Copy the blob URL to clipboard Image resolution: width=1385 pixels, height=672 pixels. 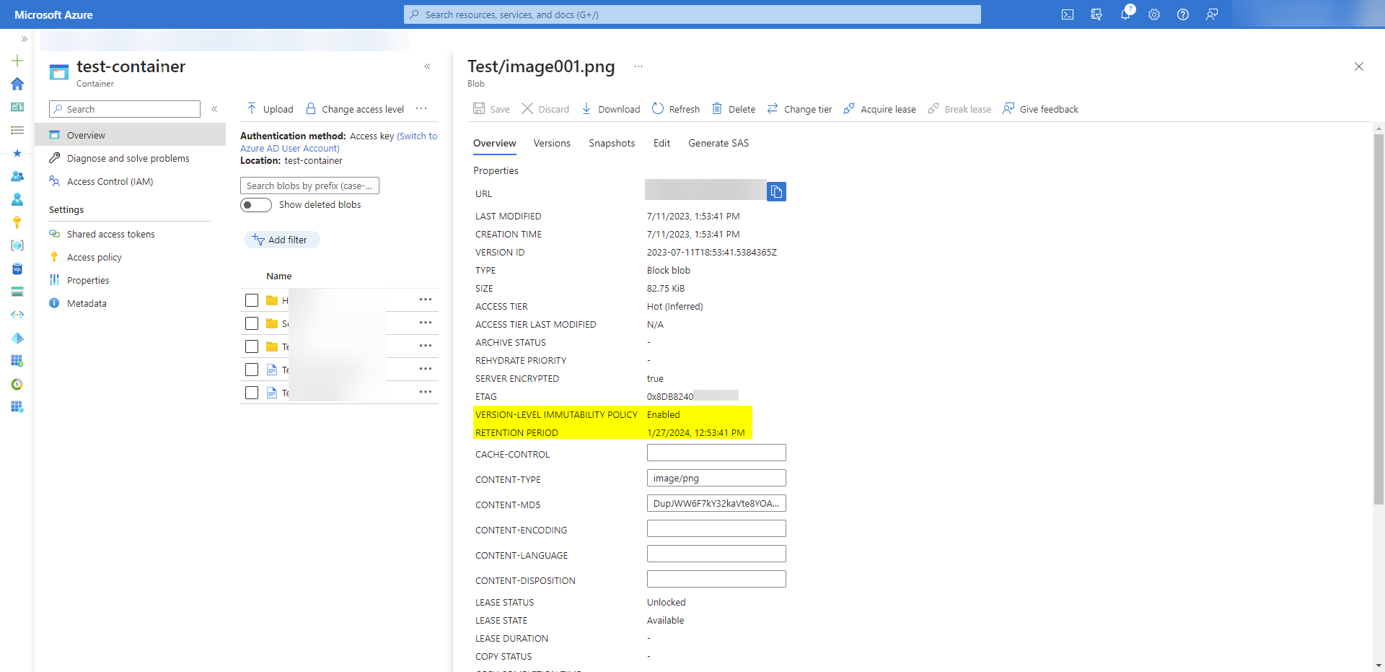point(776,191)
